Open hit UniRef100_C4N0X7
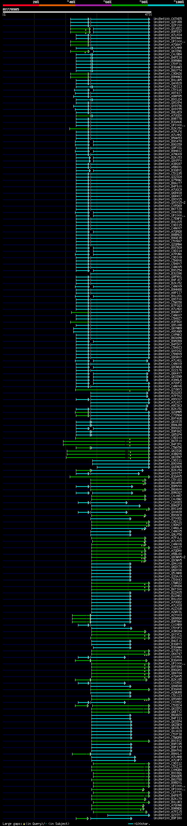The width and height of the screenshot is (187, 826). [x=168, y=316]
